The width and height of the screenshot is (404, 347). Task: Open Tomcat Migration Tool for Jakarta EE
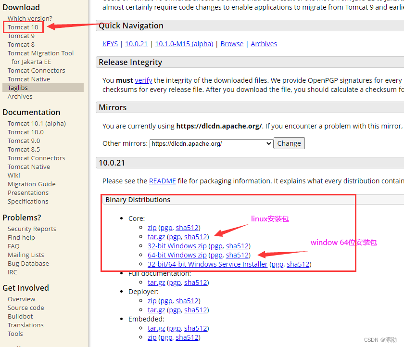pos(41,57)
